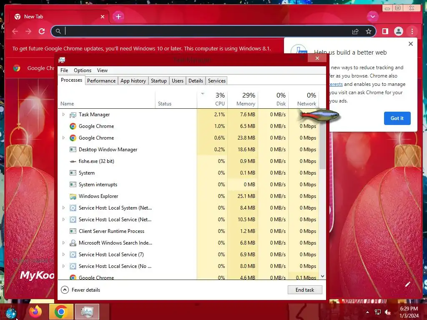Click the share page icon in address bar
Screen dimensions: 427x320
(355, 32)
